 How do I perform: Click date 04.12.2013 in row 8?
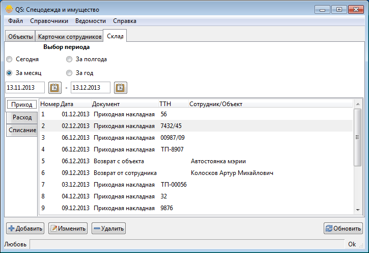[x=75, y=196]
